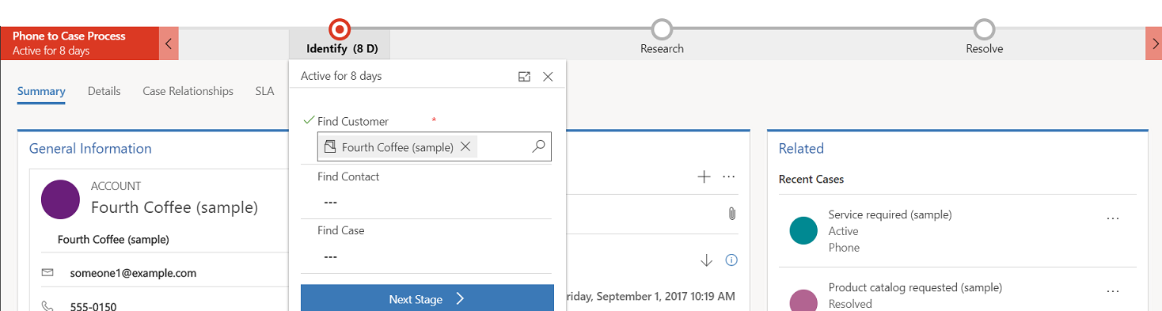The width and height of the screenshot is (1162, 311).
Task: Add a new timeline item with plus icon
Action: coord(704,176)
